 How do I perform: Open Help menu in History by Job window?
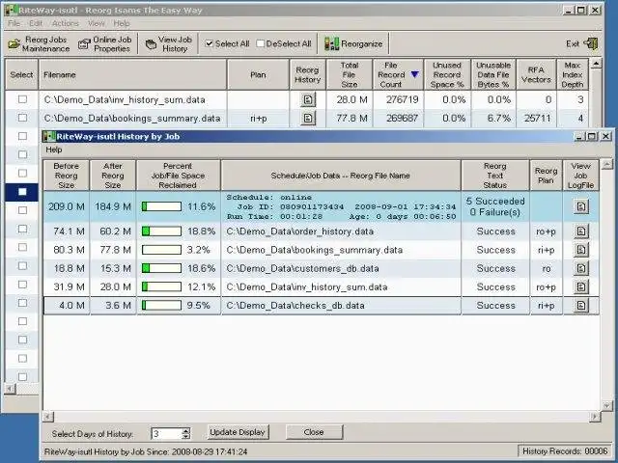pos(54,150)
